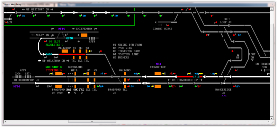Click the horizontal scrollbar right arrow
Screen dimensions: 277x127
click(269, 122)
